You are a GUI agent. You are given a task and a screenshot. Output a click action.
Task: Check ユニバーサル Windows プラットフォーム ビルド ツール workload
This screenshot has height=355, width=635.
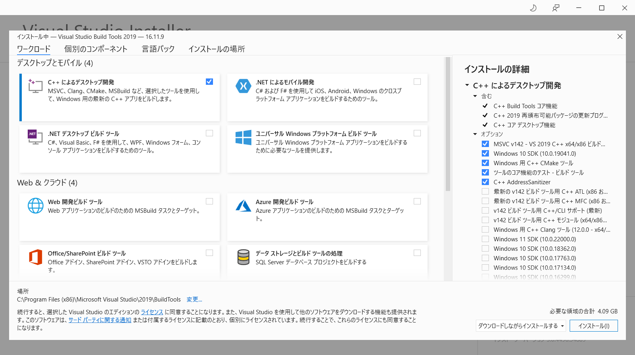(417, 133)
